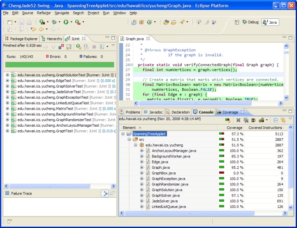297x228 pixels.
Task: Click the Open Type icon
Action: pos(166,22)
